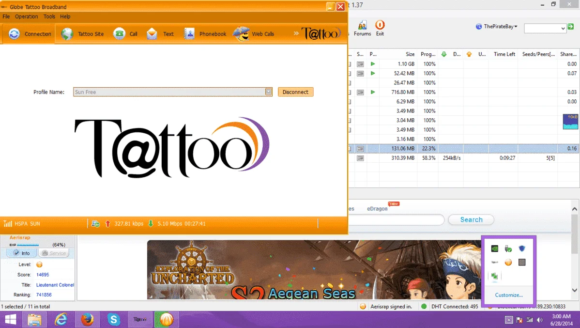The height and width of the screenshot is (328, 580).
Task: Open the Call feature in Tattoo toolbar
Action: pos(125,34)
